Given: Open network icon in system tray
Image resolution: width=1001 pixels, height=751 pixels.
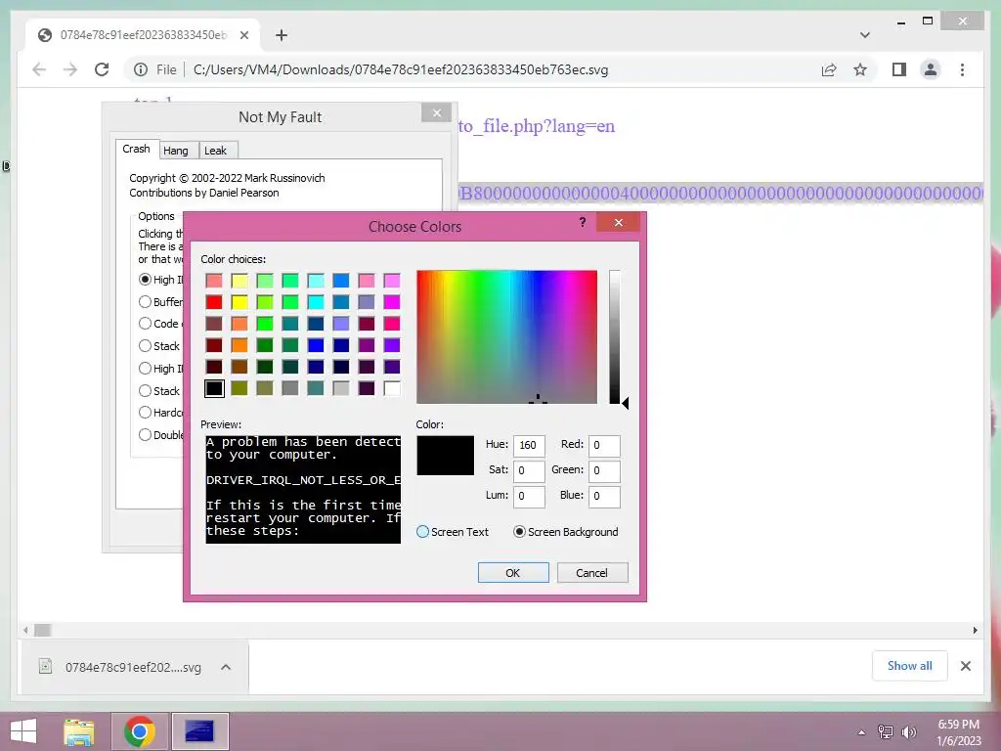Looking at the screenshot, I should pos(886,731).
